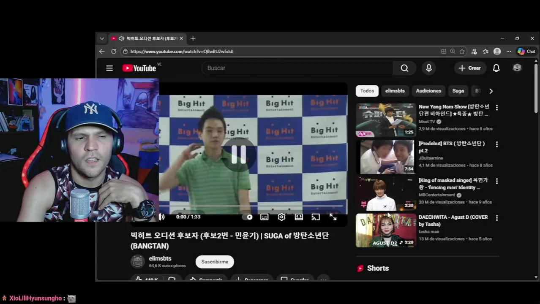The image size is (540, 304).
Task: Open the player settings gear
Action: 281,217
